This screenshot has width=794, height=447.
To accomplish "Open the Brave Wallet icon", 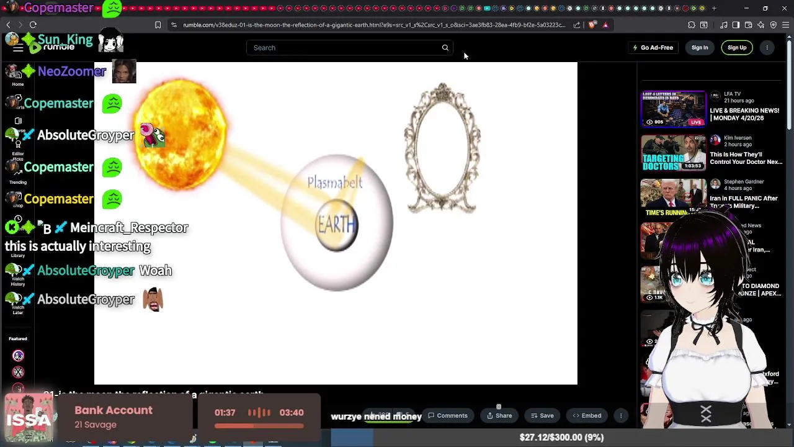I will (749, 25).
